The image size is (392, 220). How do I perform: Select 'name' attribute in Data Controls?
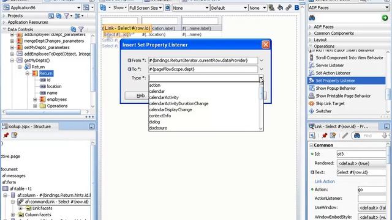52,93
